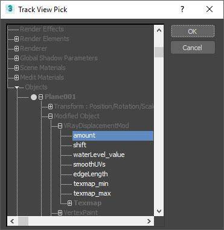Collapse the Plane001 node
This screenshot has height=230, width=224.
tap(40, 97)
